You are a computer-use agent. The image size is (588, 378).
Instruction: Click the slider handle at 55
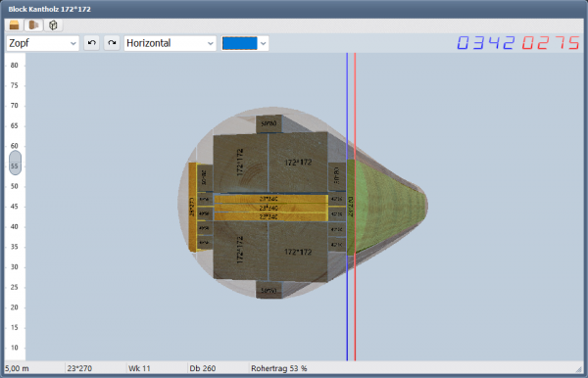pos(15,163)
